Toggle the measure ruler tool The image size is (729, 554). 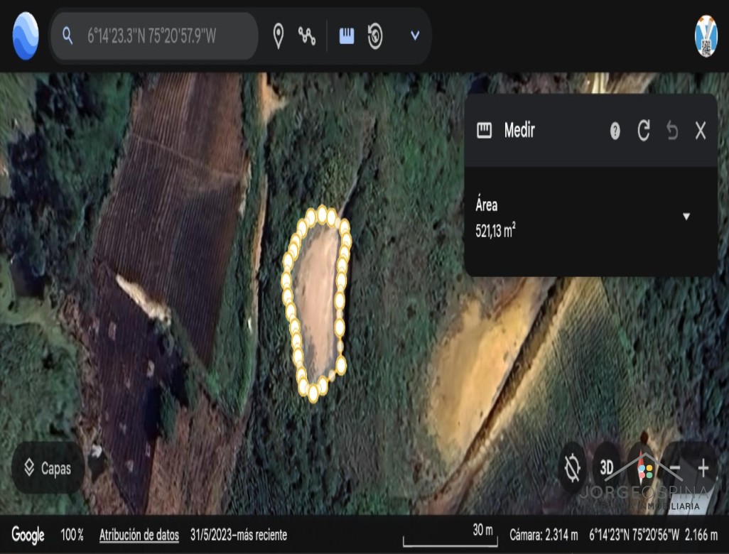click(347, 36)
